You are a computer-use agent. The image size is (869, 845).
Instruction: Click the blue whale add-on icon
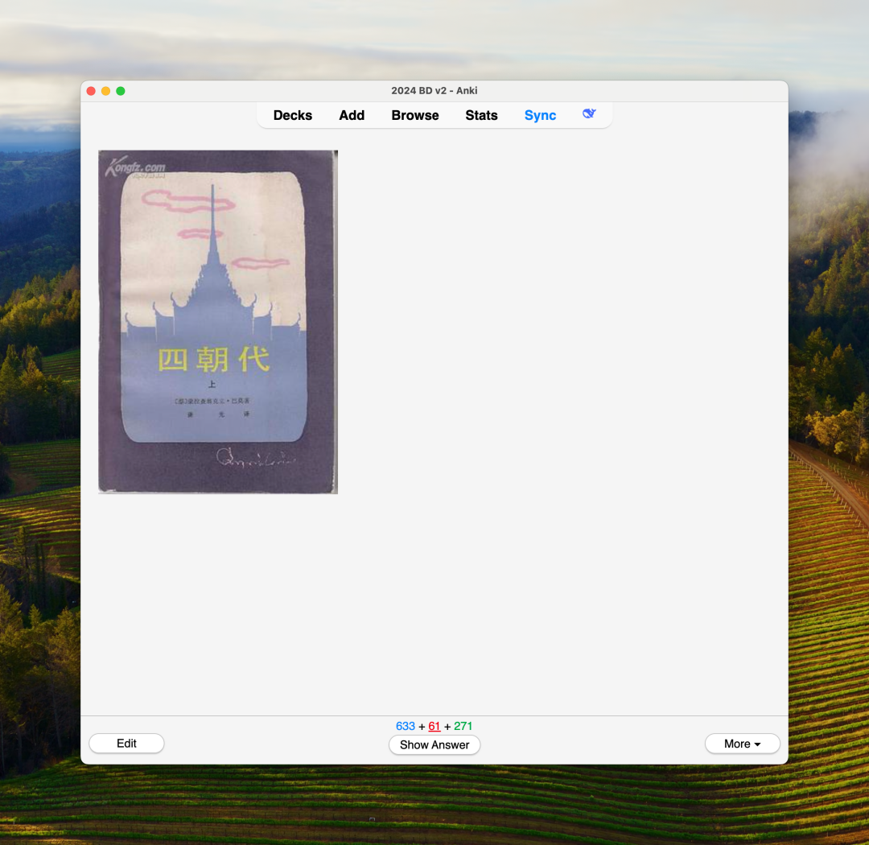point(589,113)
